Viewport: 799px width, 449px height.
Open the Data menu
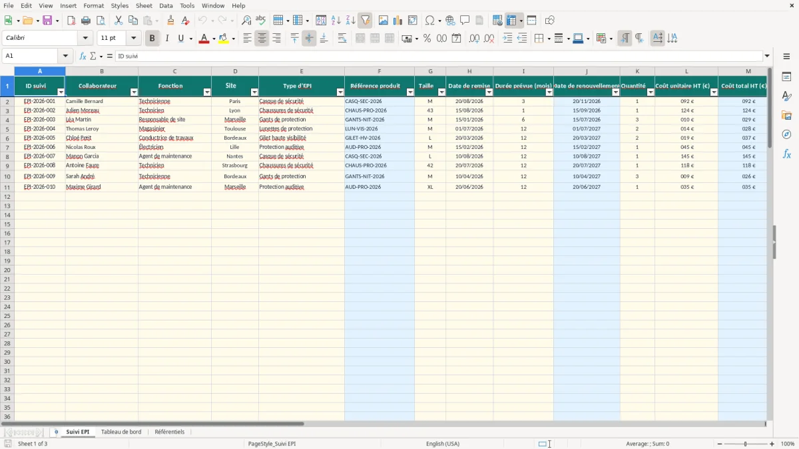[x=166, y=5]
